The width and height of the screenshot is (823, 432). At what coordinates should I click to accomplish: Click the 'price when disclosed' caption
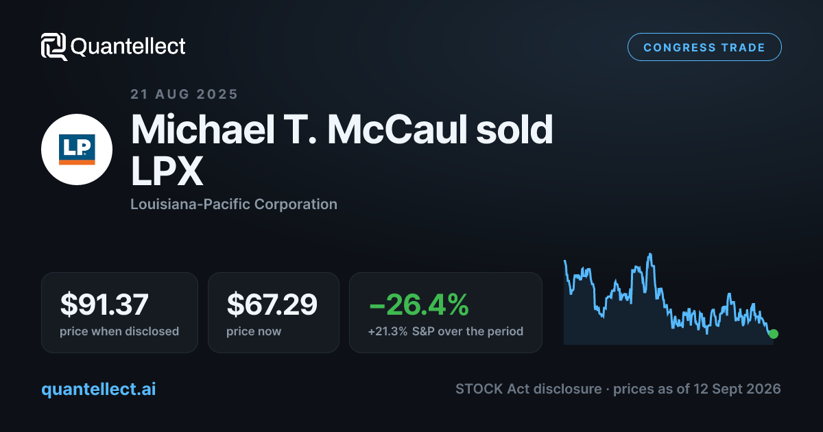click(x=119, y=331)
